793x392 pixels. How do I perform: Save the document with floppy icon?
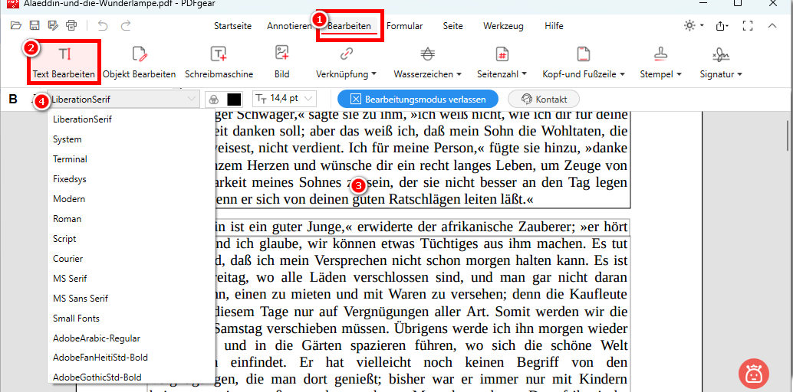(35, 25)
